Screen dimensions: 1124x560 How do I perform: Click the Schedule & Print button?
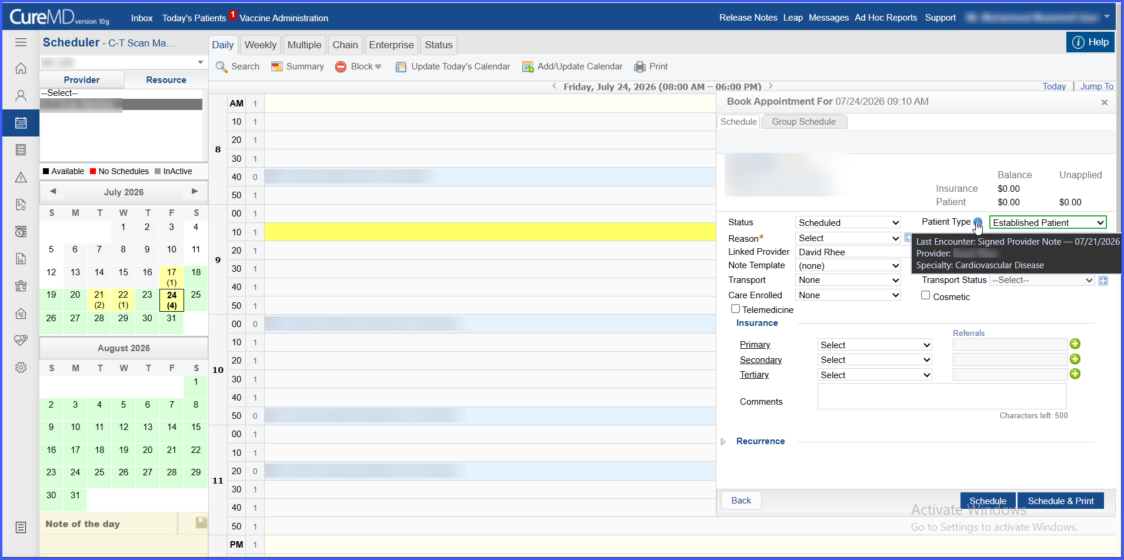[1060, 501]
